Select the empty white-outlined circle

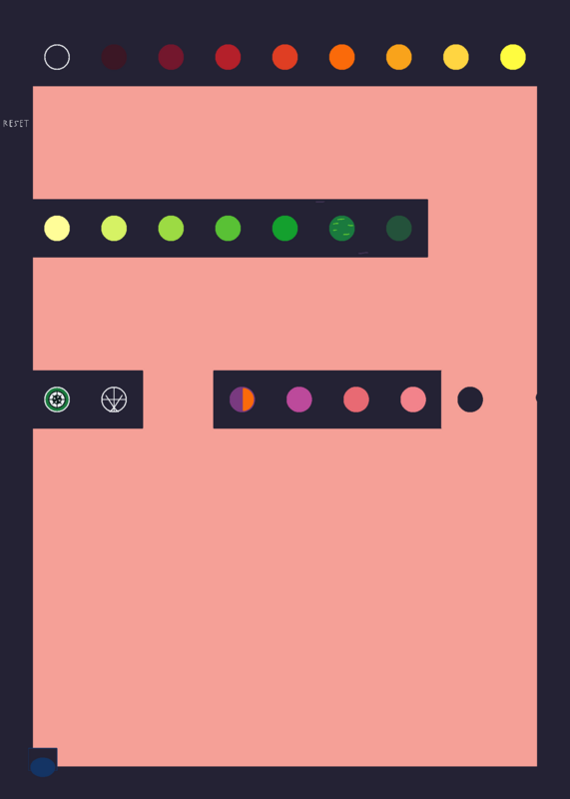[57, 57]
